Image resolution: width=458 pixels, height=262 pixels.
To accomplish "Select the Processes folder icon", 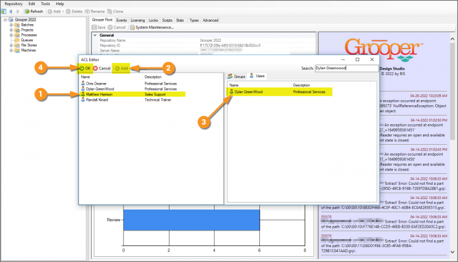I will pyautogui.click(x=17, y=35).
